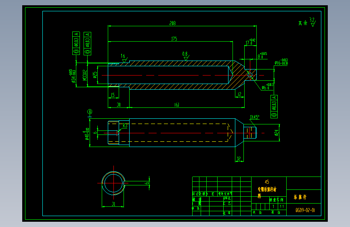Select the 15 dimension text
Image resolution: width=350 pixels, height=227 pixels.
113,95
